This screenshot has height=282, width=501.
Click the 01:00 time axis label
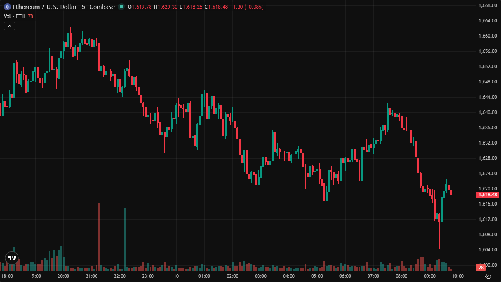pos(204,276)
